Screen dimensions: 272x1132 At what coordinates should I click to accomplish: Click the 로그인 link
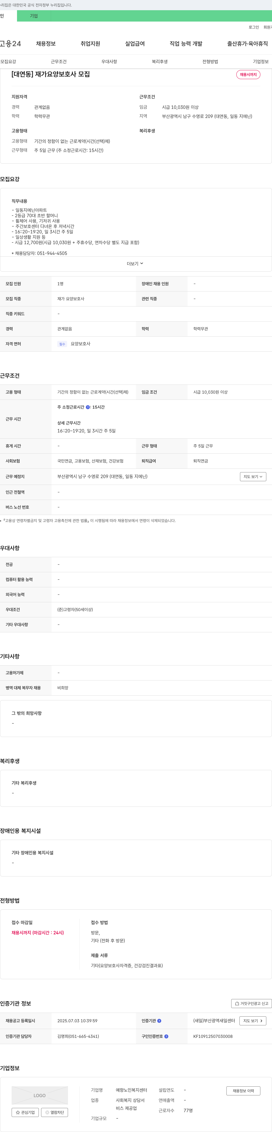(x=254, y=27)
